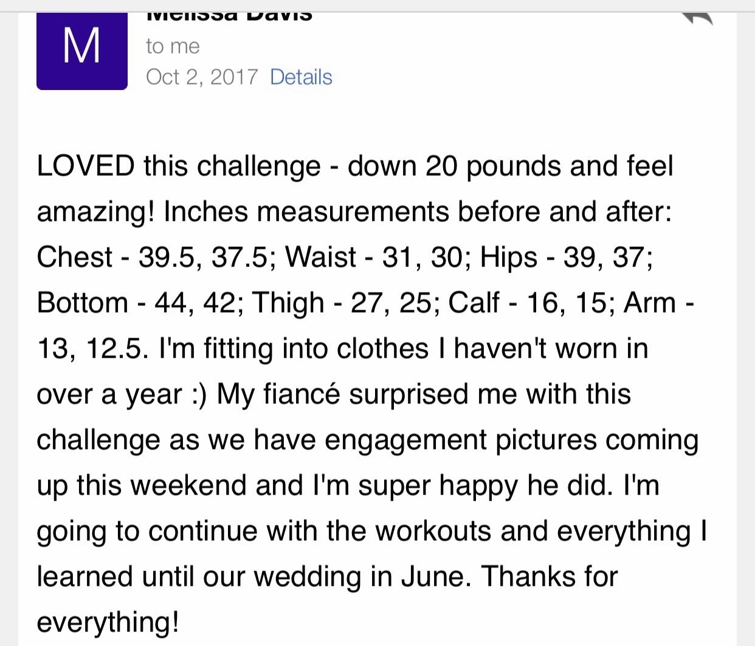Click the word "LOVED" in the email
Screen dimensions: 755x646
point(86,166)
